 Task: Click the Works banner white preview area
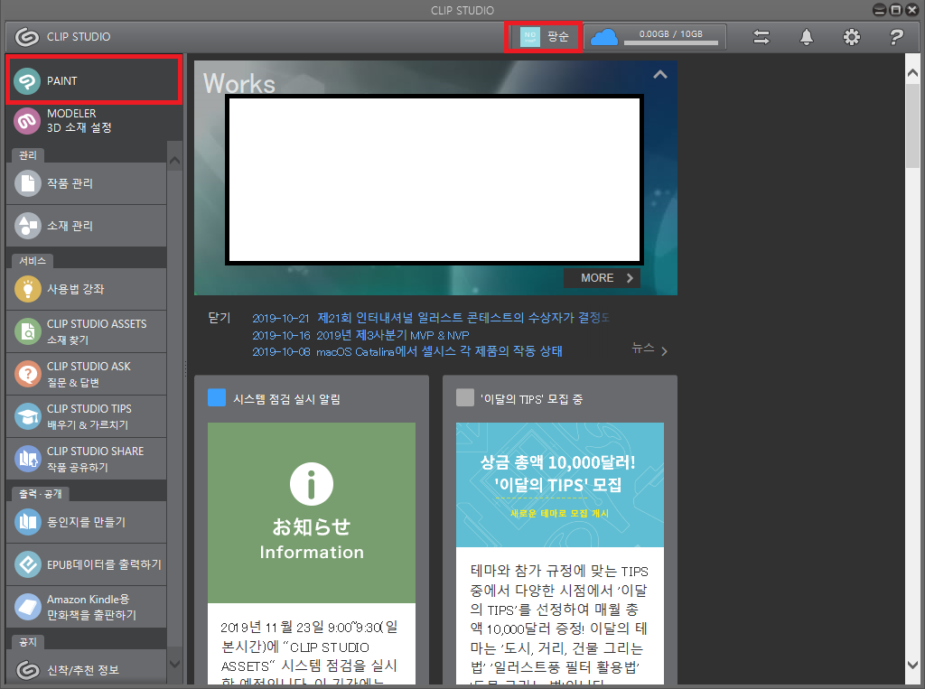[434, 180]
